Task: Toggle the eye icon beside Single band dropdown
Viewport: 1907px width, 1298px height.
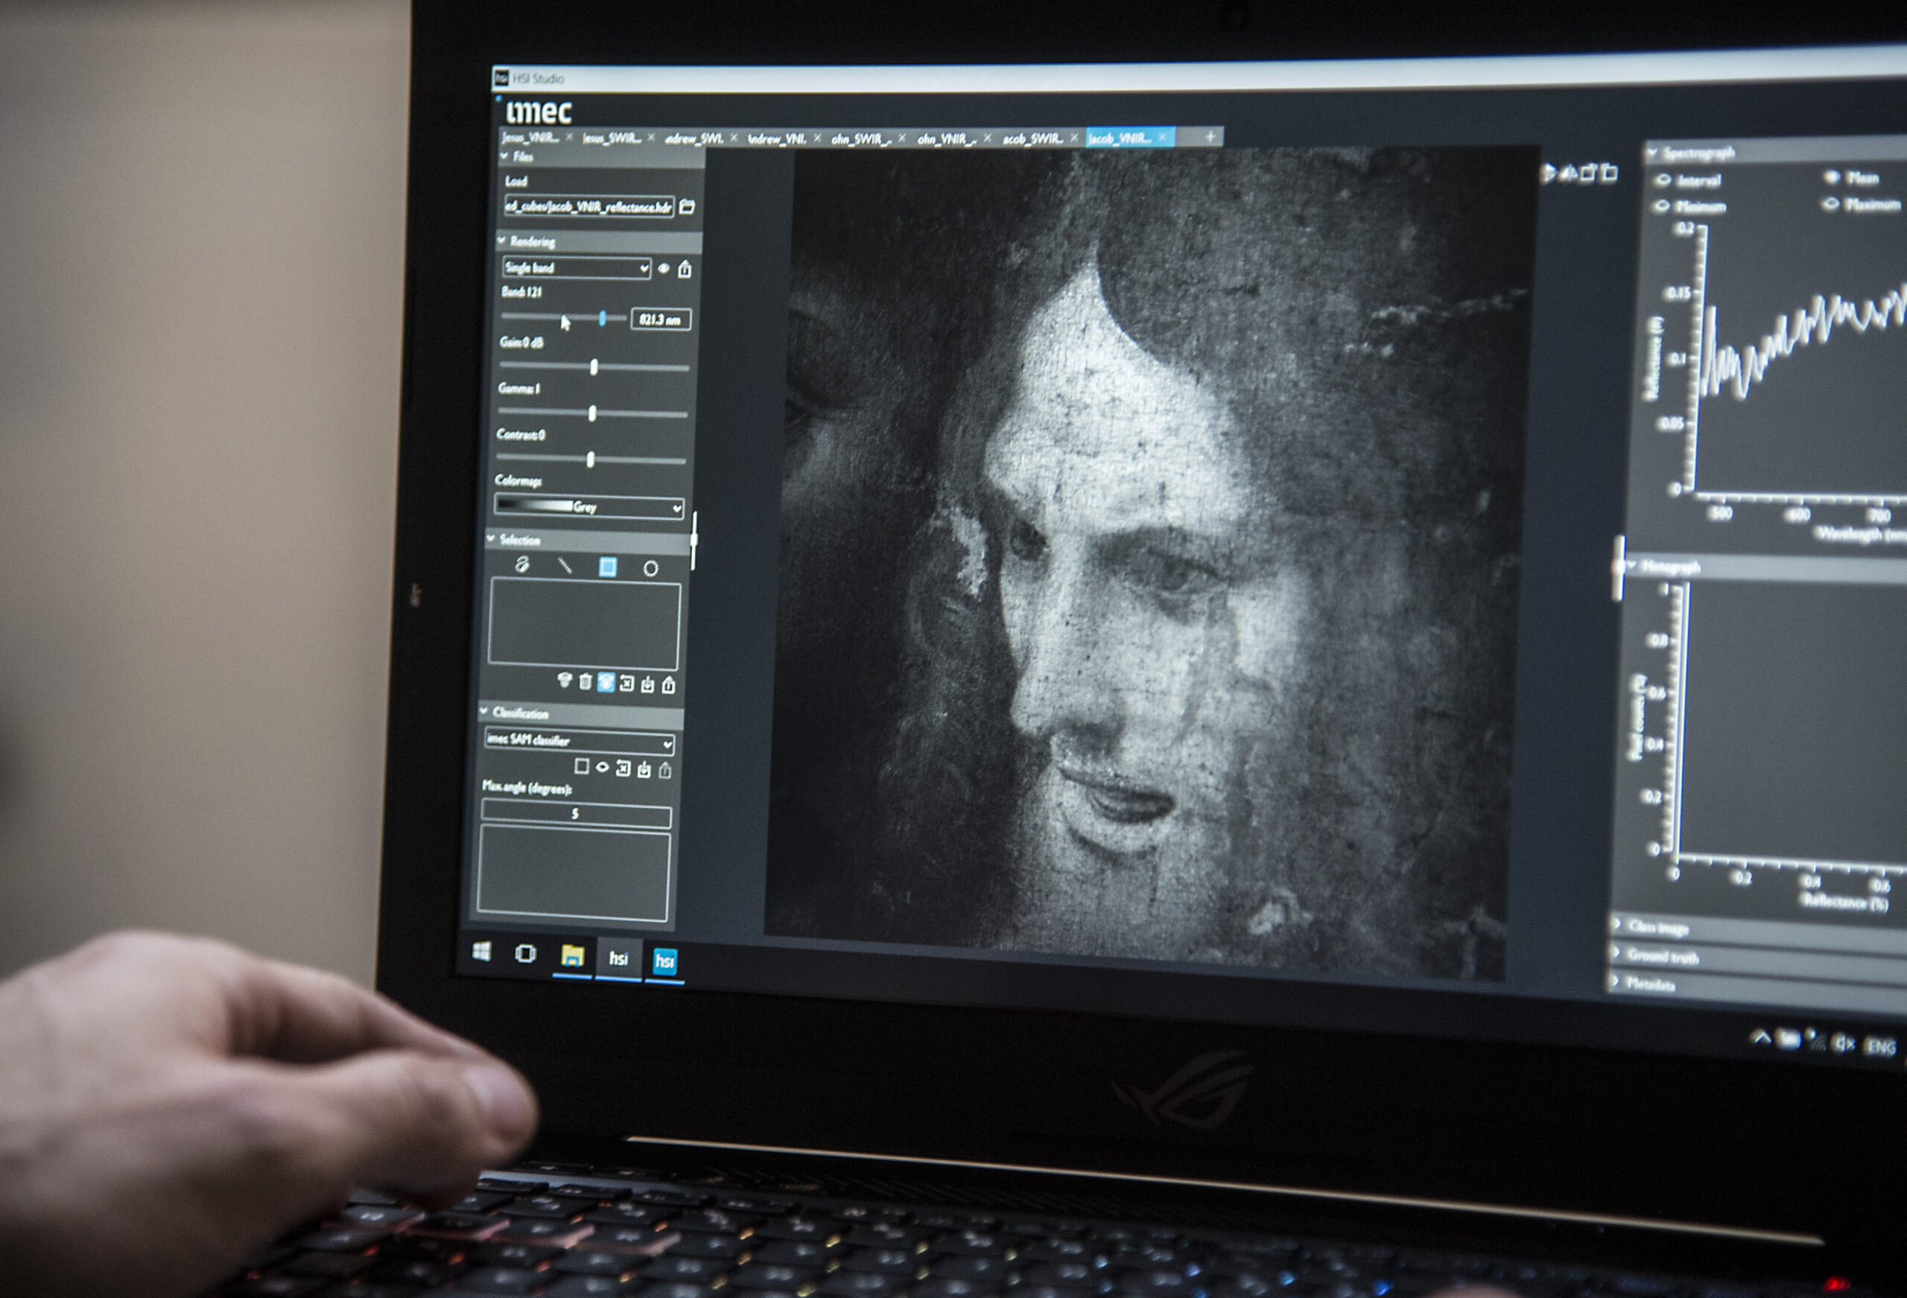Action: point(664,268)
